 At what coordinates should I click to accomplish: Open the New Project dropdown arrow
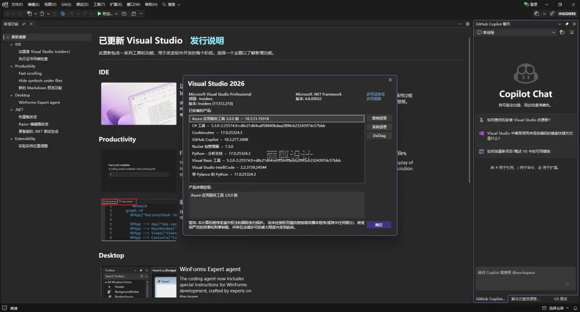tap(35, 13)
